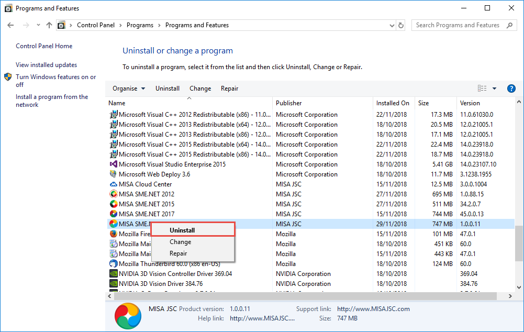The width and height of the screenshot is (524, 332).
Task: Click Control Panel in the breadcrumb
Action: point(96,25)
